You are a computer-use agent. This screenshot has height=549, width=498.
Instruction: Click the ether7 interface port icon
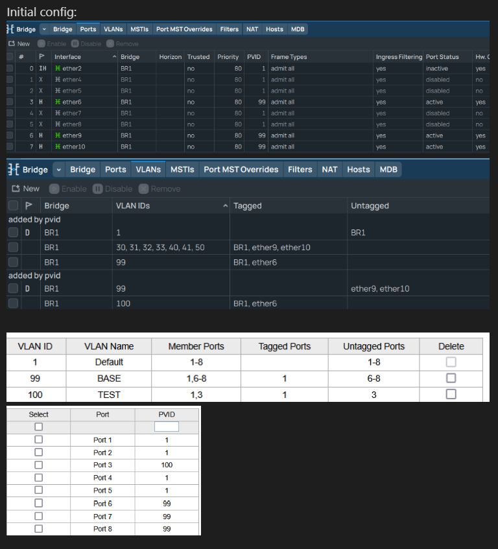pyautogui.click(x=58, y=113)
